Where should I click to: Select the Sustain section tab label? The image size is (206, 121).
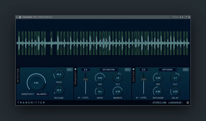pos(133,77)
